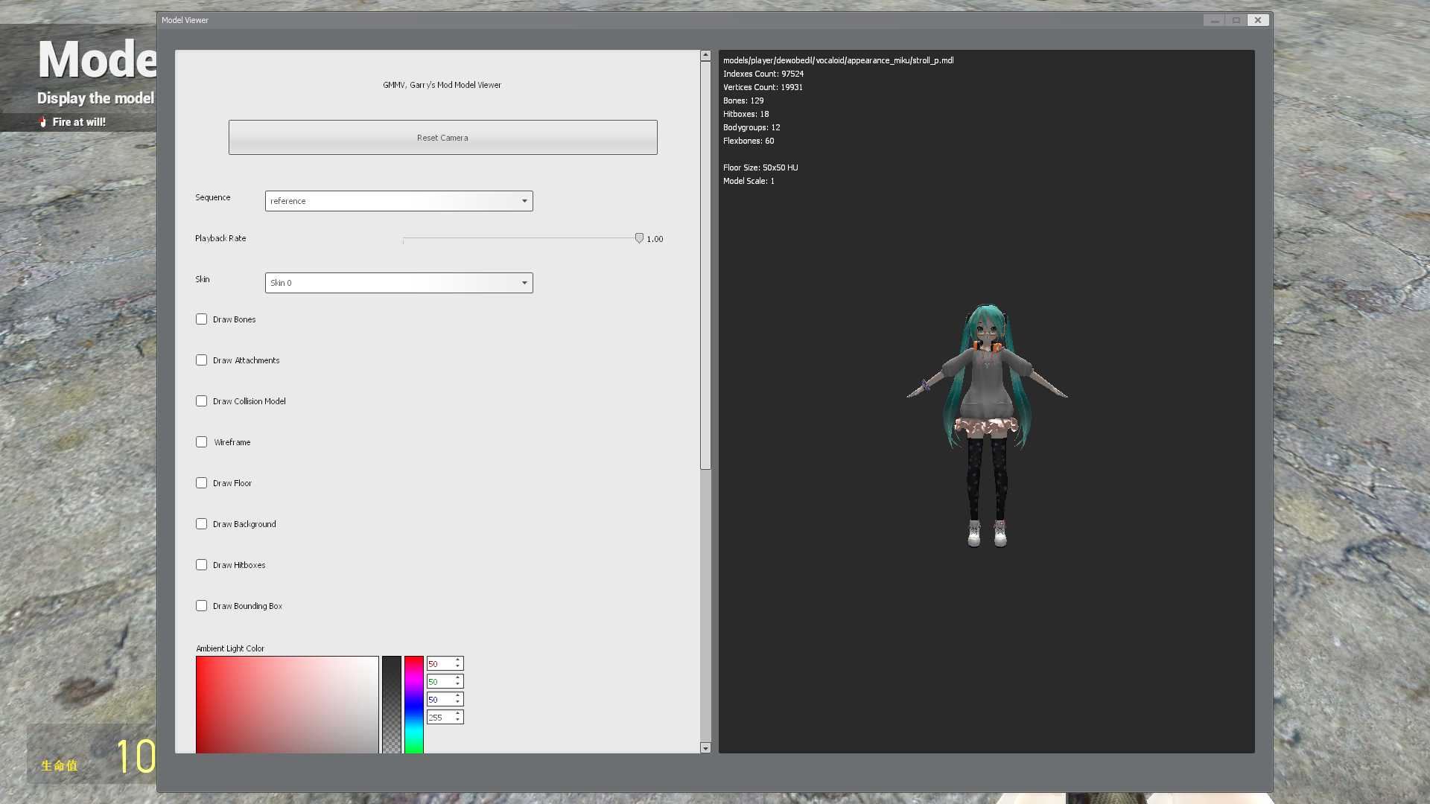Click the model file path text
Viewport: 1430px width, 804px height.
[x=838, y=60]
